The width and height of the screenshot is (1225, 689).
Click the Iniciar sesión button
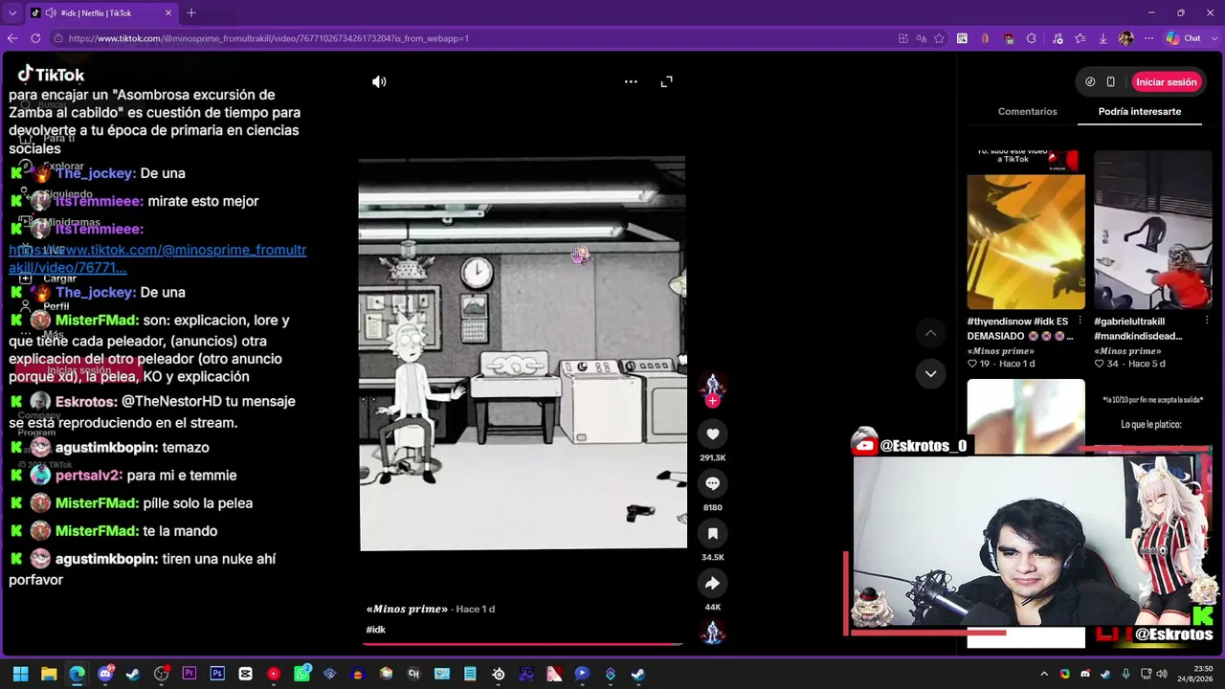click(x=1167, y=82)
